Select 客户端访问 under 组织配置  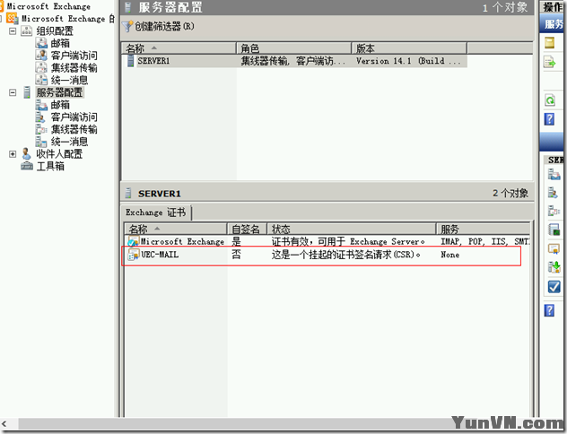[74, 56]
